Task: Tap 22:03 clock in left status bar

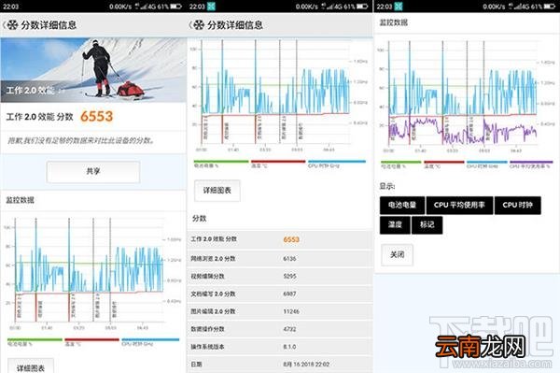Action: pos(10,7)
